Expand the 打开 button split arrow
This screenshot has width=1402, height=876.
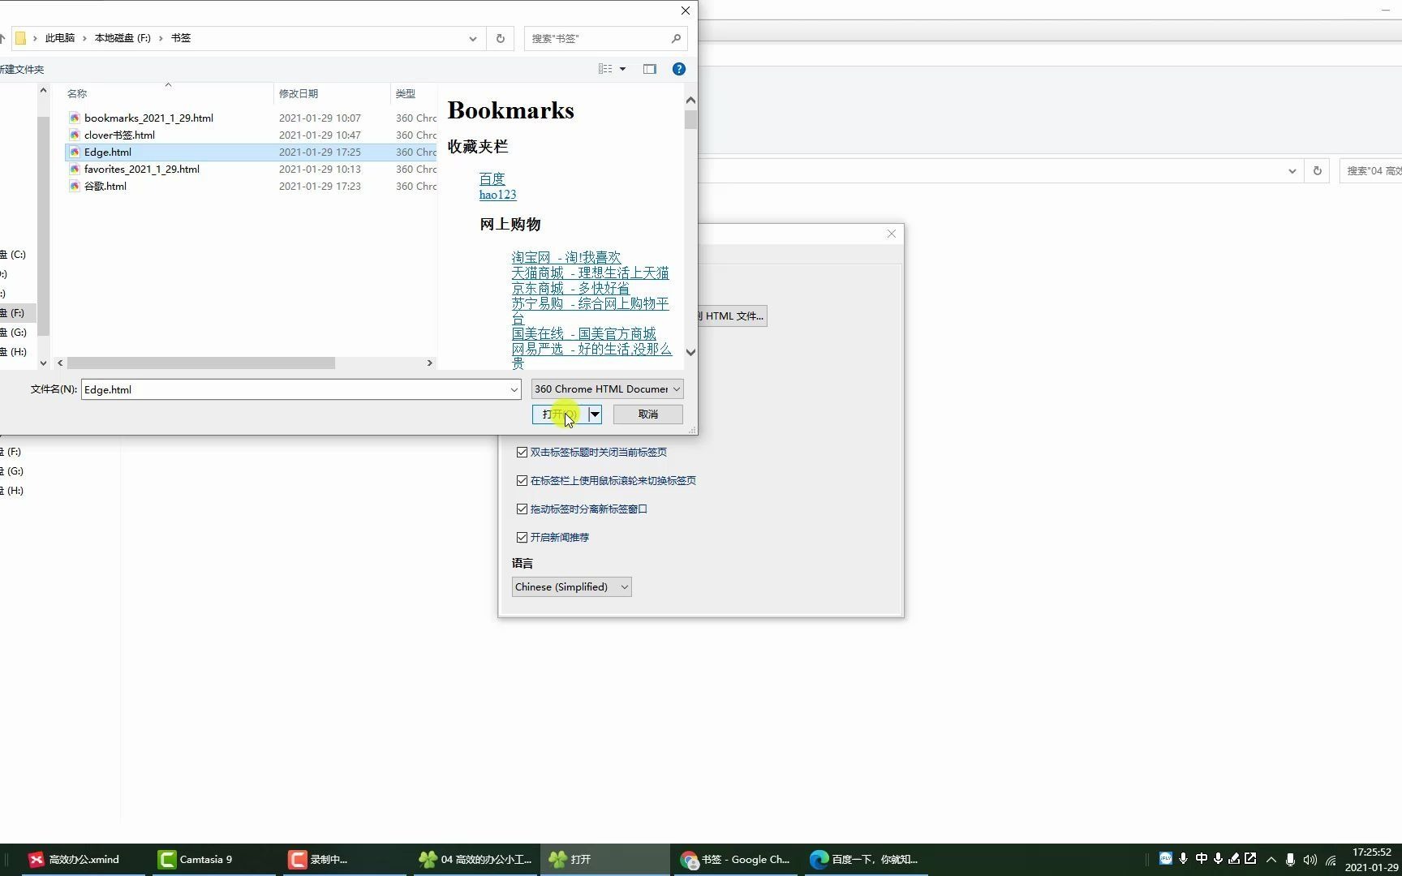pos(595,414)
